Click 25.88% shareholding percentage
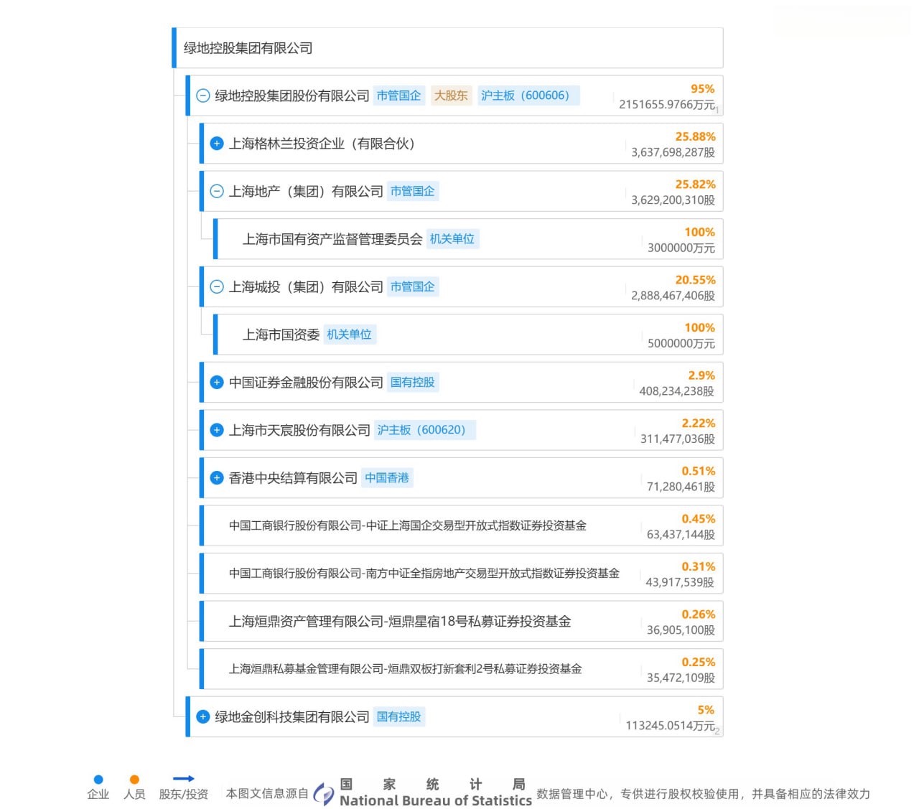Image resolution: width=919 pixels, height=809 pixels. tap(695, 136)
